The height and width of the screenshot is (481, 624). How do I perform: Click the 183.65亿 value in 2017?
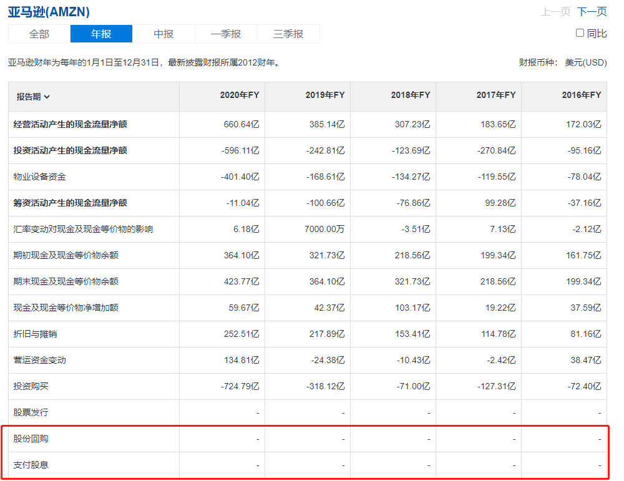tap(498, 124)
